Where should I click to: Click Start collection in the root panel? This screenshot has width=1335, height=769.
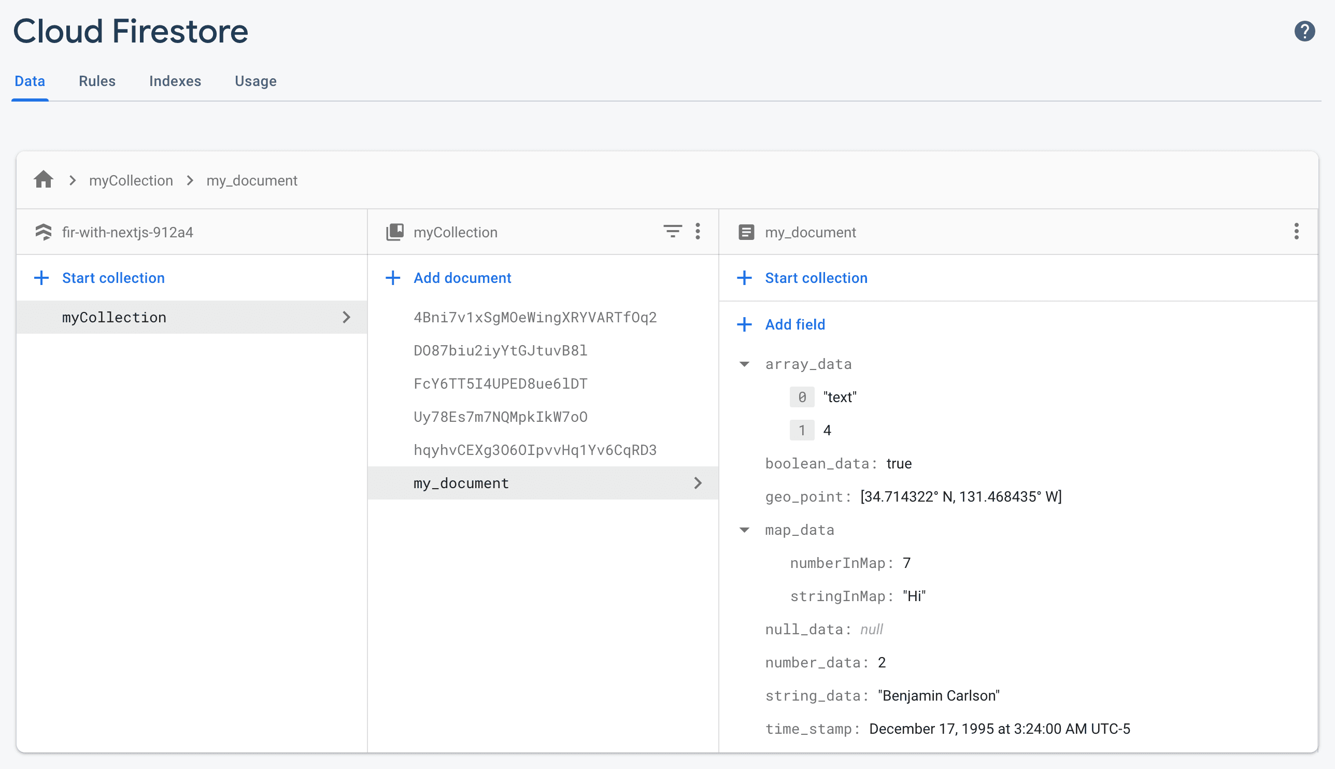click(x=113, y=278)
